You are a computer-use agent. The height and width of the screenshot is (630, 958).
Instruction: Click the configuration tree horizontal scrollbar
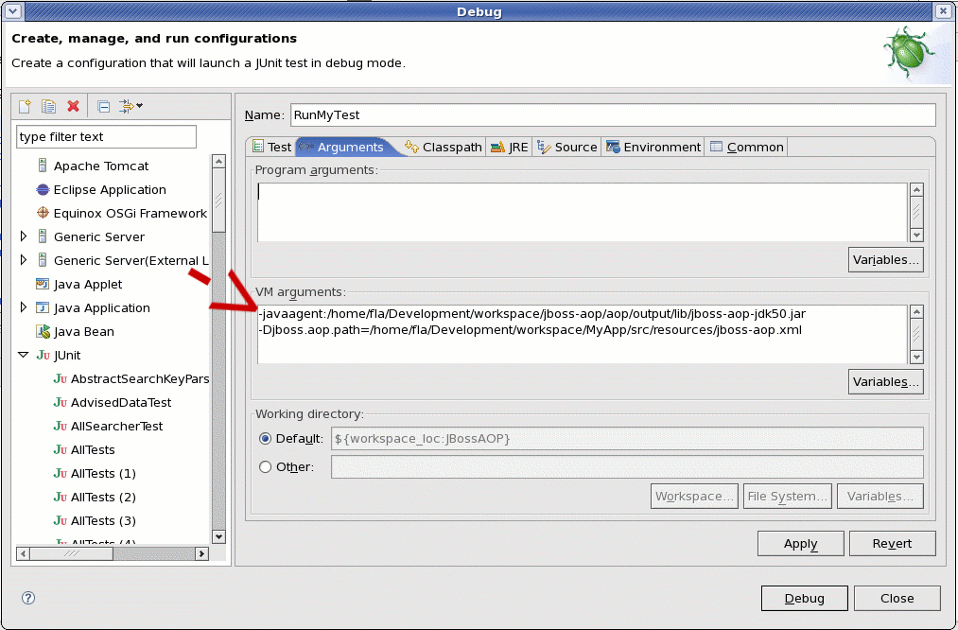coord(113,553)
